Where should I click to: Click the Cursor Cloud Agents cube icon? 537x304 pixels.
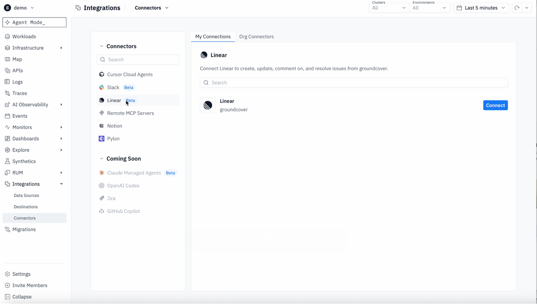click(x=102, y=75)
